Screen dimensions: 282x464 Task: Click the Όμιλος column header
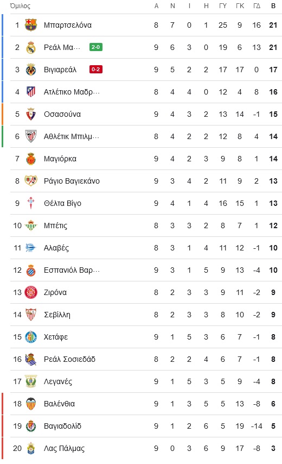[20, 6]
